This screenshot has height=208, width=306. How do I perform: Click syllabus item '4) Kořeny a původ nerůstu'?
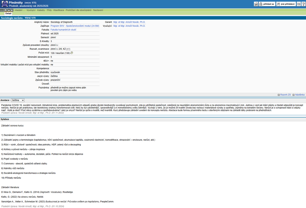23,149
